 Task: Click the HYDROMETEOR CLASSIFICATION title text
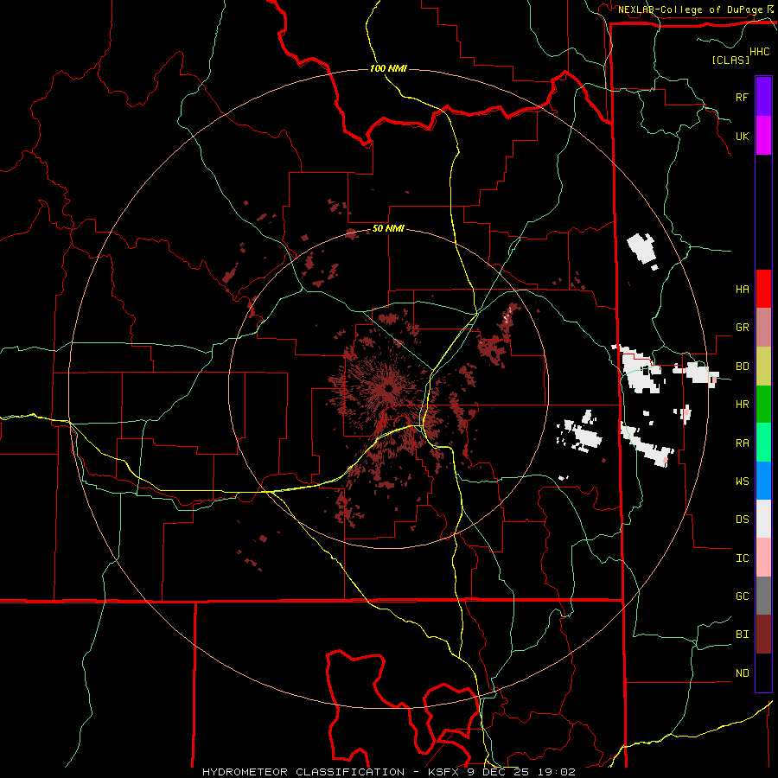[303, 772]
